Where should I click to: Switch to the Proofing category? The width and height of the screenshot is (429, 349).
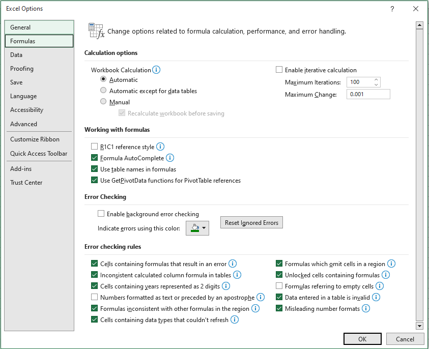39,68
